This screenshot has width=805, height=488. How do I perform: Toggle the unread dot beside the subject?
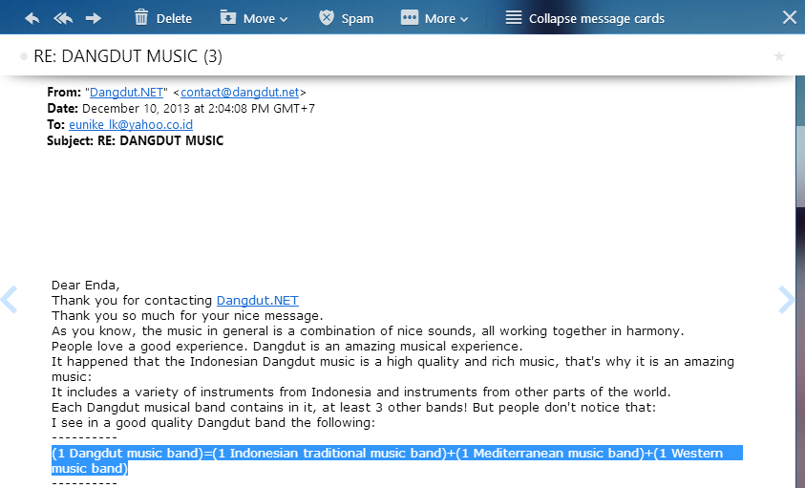(24, 56)
